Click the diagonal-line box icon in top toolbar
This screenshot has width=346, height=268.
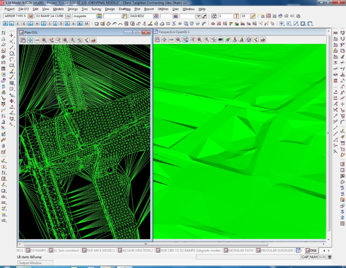click(296, 24)
